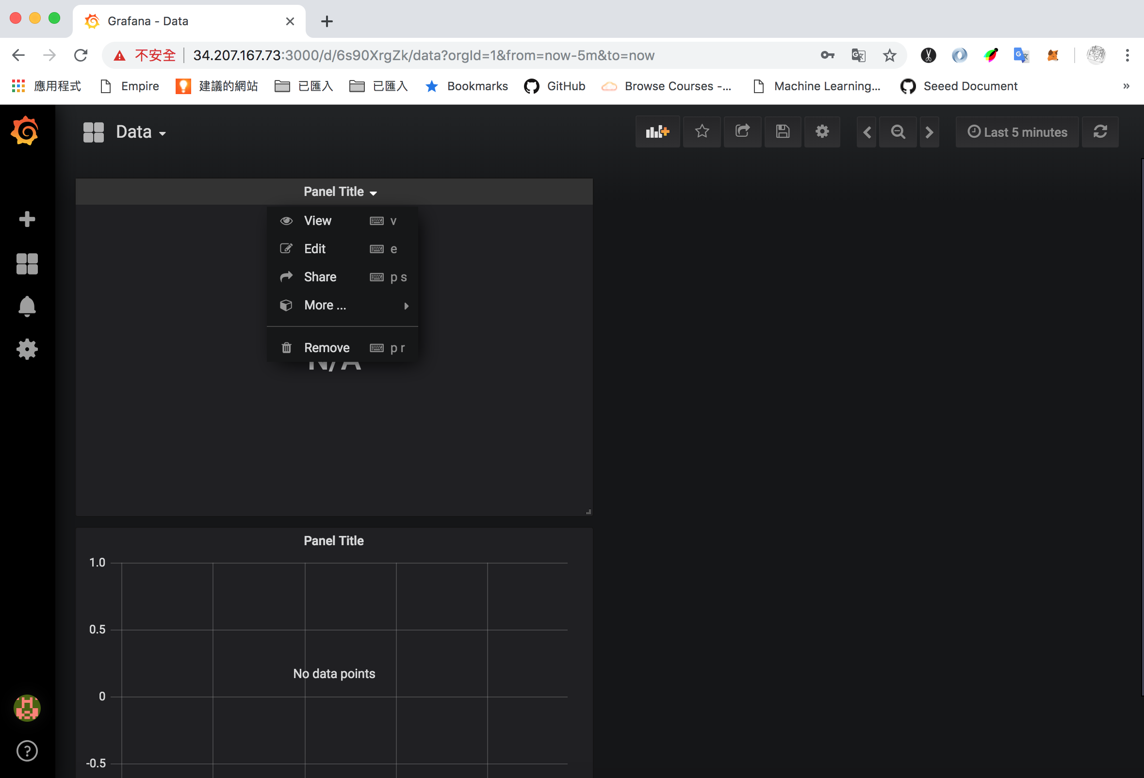Select Remove in panel menu
Screen dimensions: 1144x778
tap(342, 347)
